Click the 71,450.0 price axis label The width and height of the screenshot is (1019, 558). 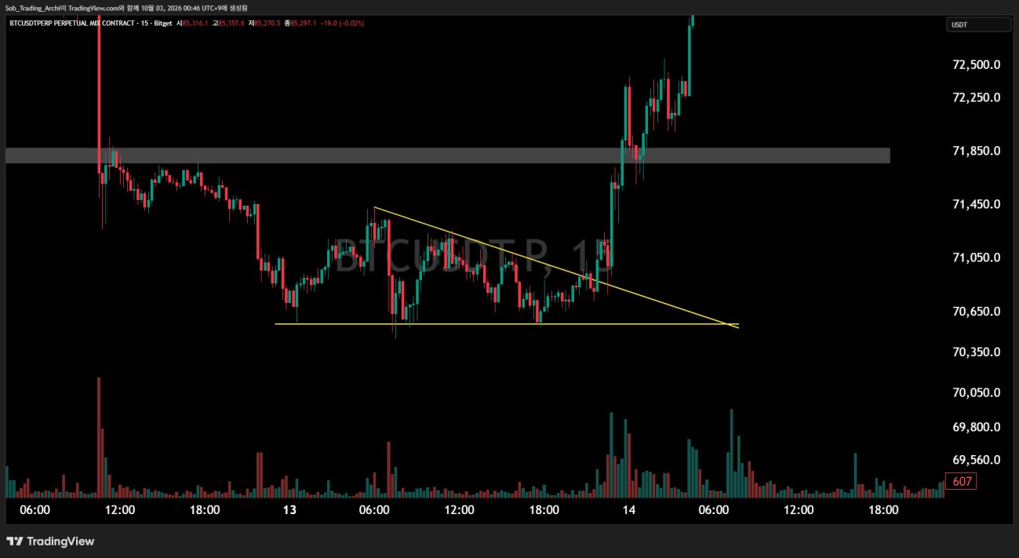tap(976, 204)
